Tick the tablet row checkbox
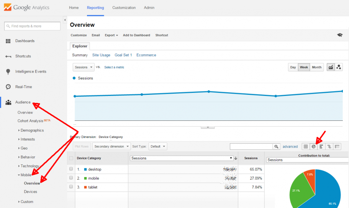Screen dimensions: 349x208 pos(71,187)
